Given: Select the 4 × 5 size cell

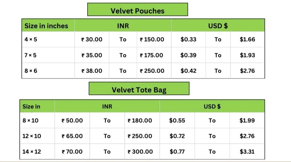Looking at the screenshot, I should (31, 39).
